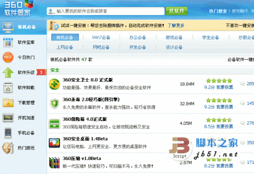Click the 4.05M file size text
This screenshot has width=254, height=174.
(x=186, y=124)
